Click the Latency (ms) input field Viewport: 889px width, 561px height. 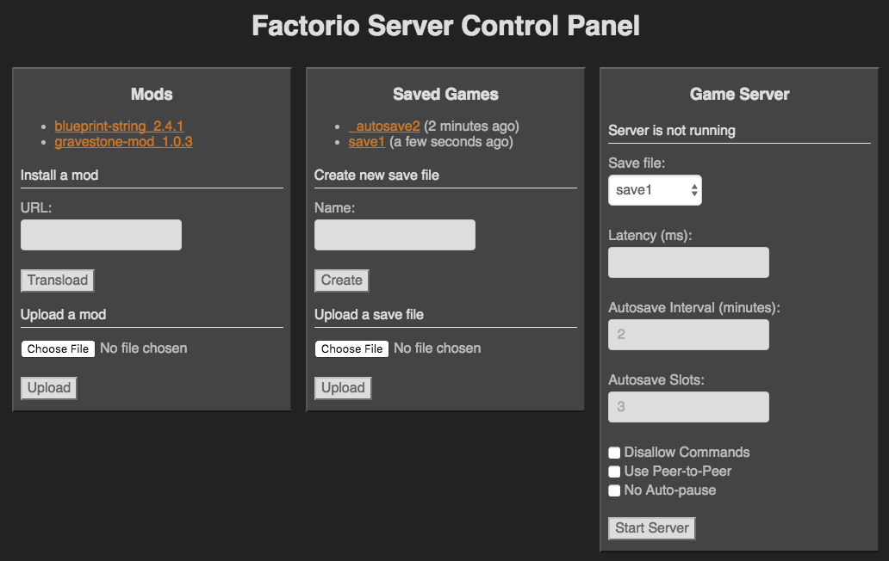click(x=688, y=262)
